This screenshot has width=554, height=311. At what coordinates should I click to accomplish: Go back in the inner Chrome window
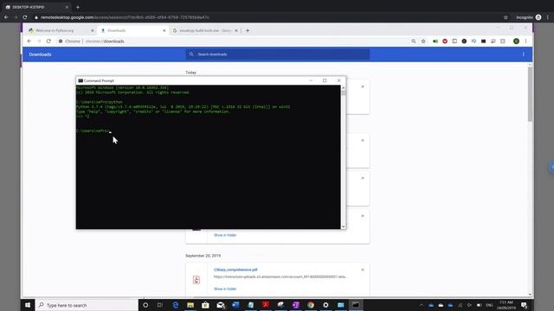coord(29,41)
